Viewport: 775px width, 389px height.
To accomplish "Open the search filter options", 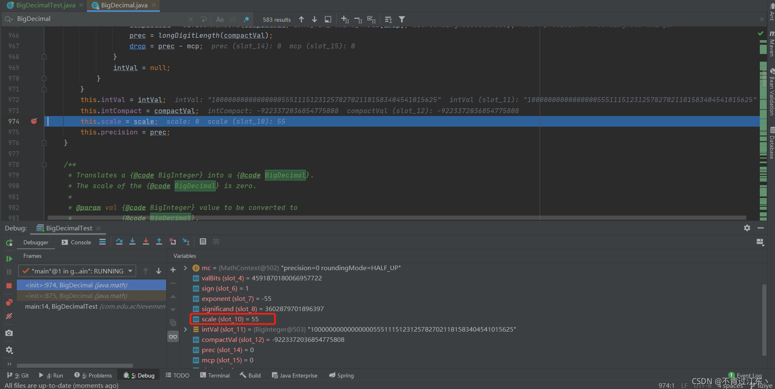I will [402, 19].
